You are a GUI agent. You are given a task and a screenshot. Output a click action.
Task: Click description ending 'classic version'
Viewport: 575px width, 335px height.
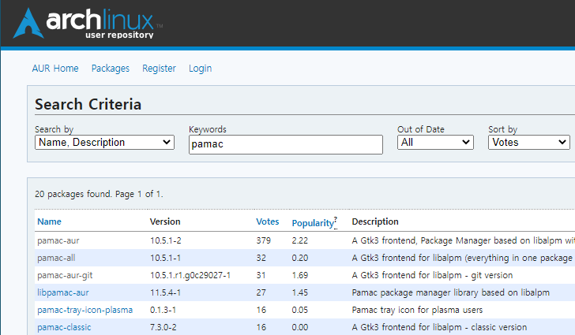tap(439, 327)
